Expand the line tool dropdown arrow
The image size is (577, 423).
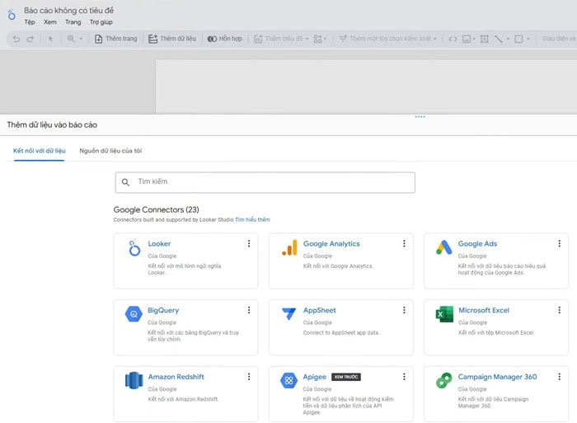pos(508,39)
